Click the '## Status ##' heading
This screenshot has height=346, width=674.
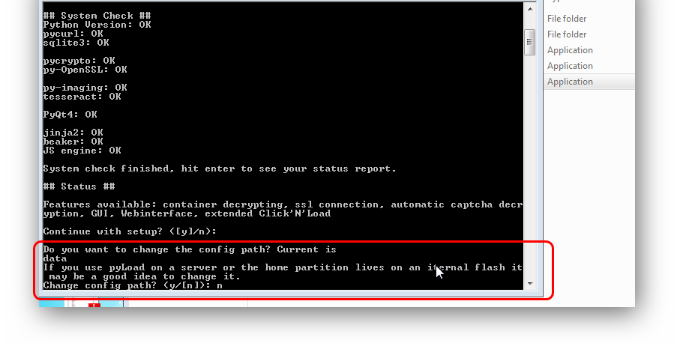(x=79, y=186)
